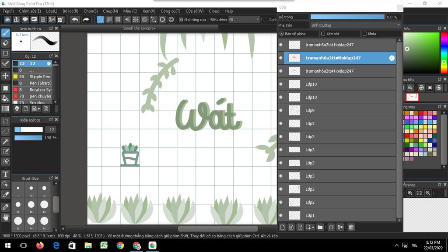The image size is (448, 252).
Task: Open the Công cụ(T) menu
Action: coord(171,11)
